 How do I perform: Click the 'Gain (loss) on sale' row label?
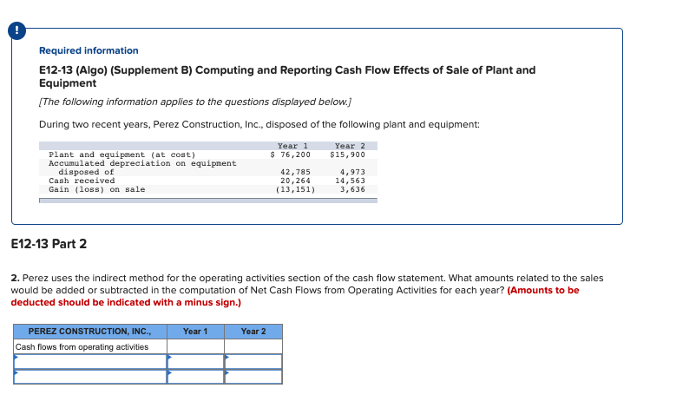pyautogui.click(x=97, y=189)
